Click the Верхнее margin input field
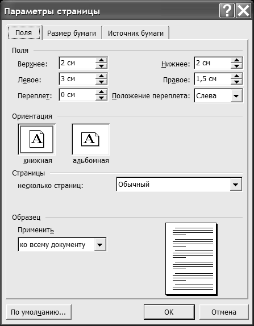 (x=78, y=63)
